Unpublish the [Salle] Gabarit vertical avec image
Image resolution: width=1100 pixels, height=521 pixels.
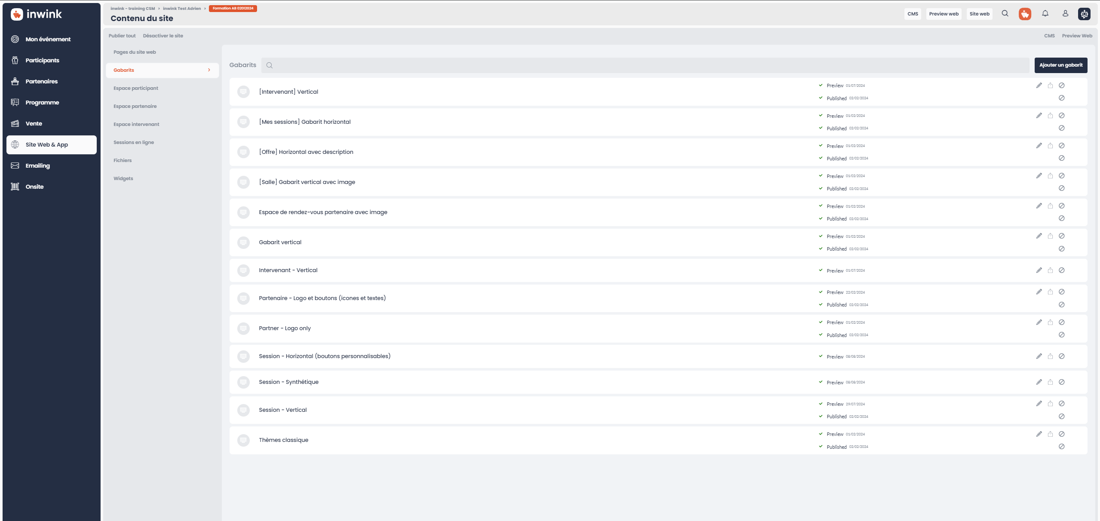[1061, 188]
